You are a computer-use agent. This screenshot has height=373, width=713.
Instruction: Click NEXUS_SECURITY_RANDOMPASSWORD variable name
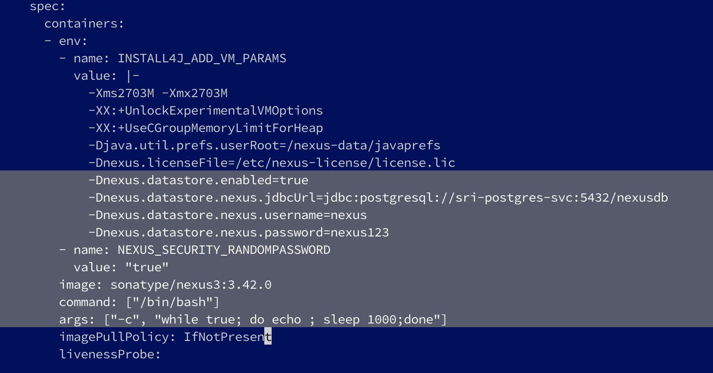223,250
